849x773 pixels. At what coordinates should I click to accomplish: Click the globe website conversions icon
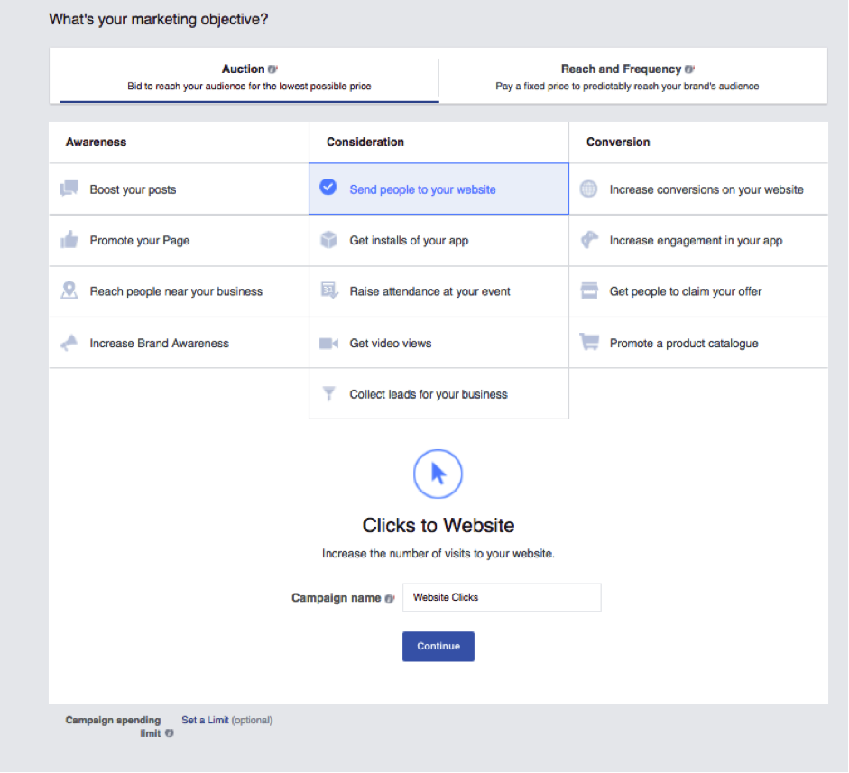point(588,189)
